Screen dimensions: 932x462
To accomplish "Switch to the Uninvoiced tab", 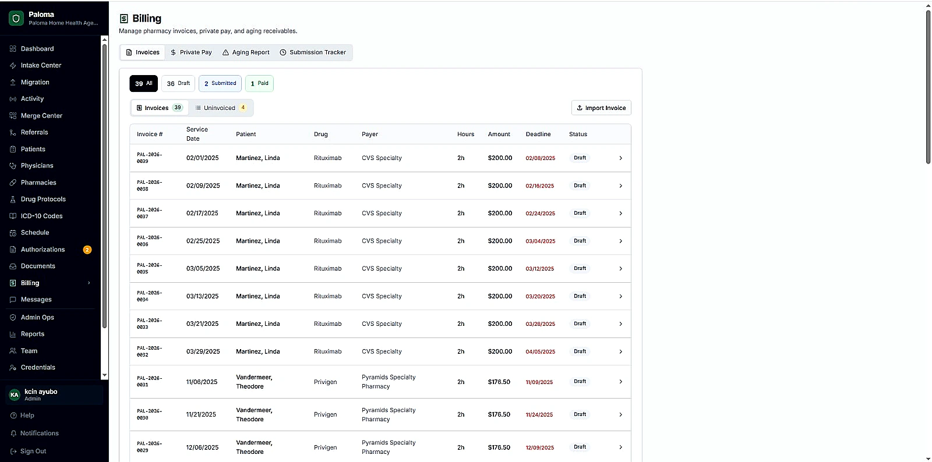I will click(x=221, y=108).
